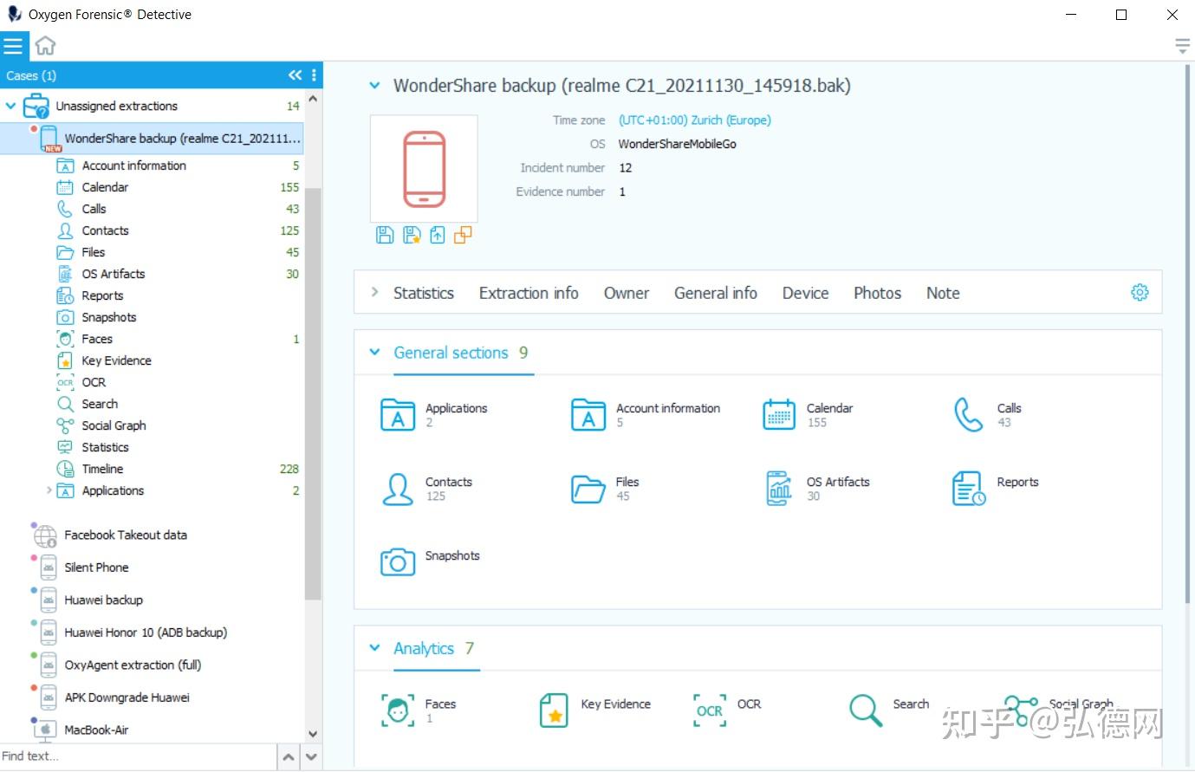Collapse the WonderShare backup title section

pyautogui.click(x=374, y=86)
